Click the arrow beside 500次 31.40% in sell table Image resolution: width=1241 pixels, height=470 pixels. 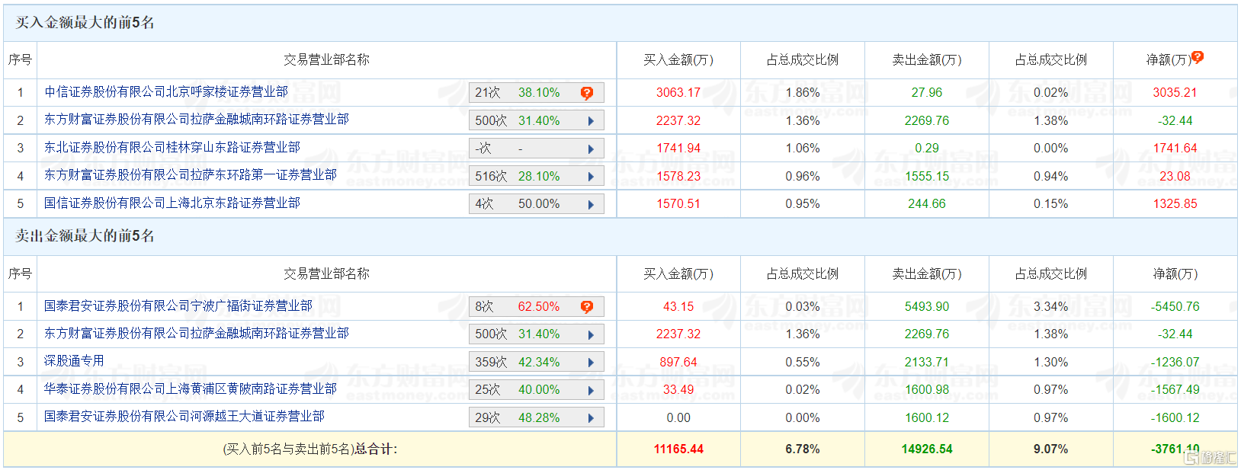tap(591, 334)
